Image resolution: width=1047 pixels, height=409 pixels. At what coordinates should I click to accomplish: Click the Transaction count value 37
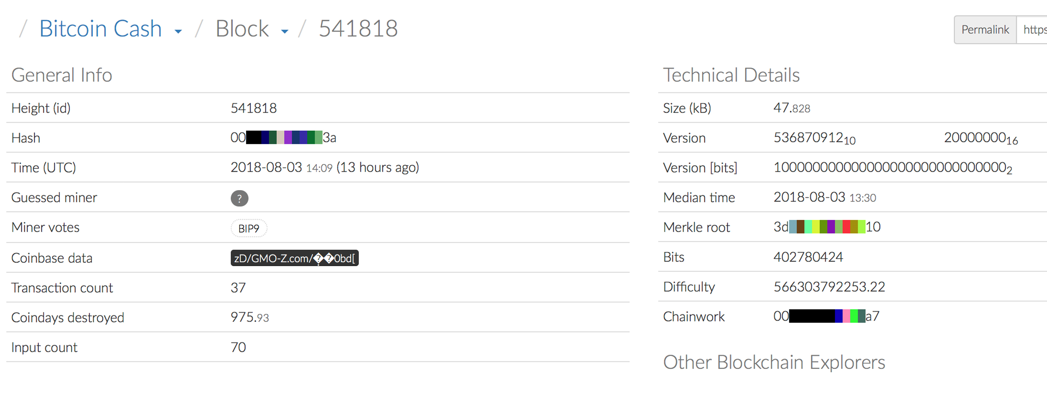click(238, 288)
